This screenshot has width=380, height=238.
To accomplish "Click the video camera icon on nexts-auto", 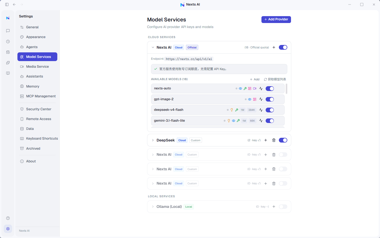I will click(255, 89).
